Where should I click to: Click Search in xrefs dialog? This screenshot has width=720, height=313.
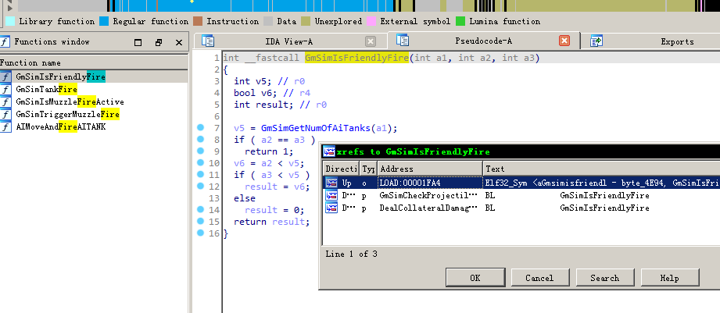[605, 278]
